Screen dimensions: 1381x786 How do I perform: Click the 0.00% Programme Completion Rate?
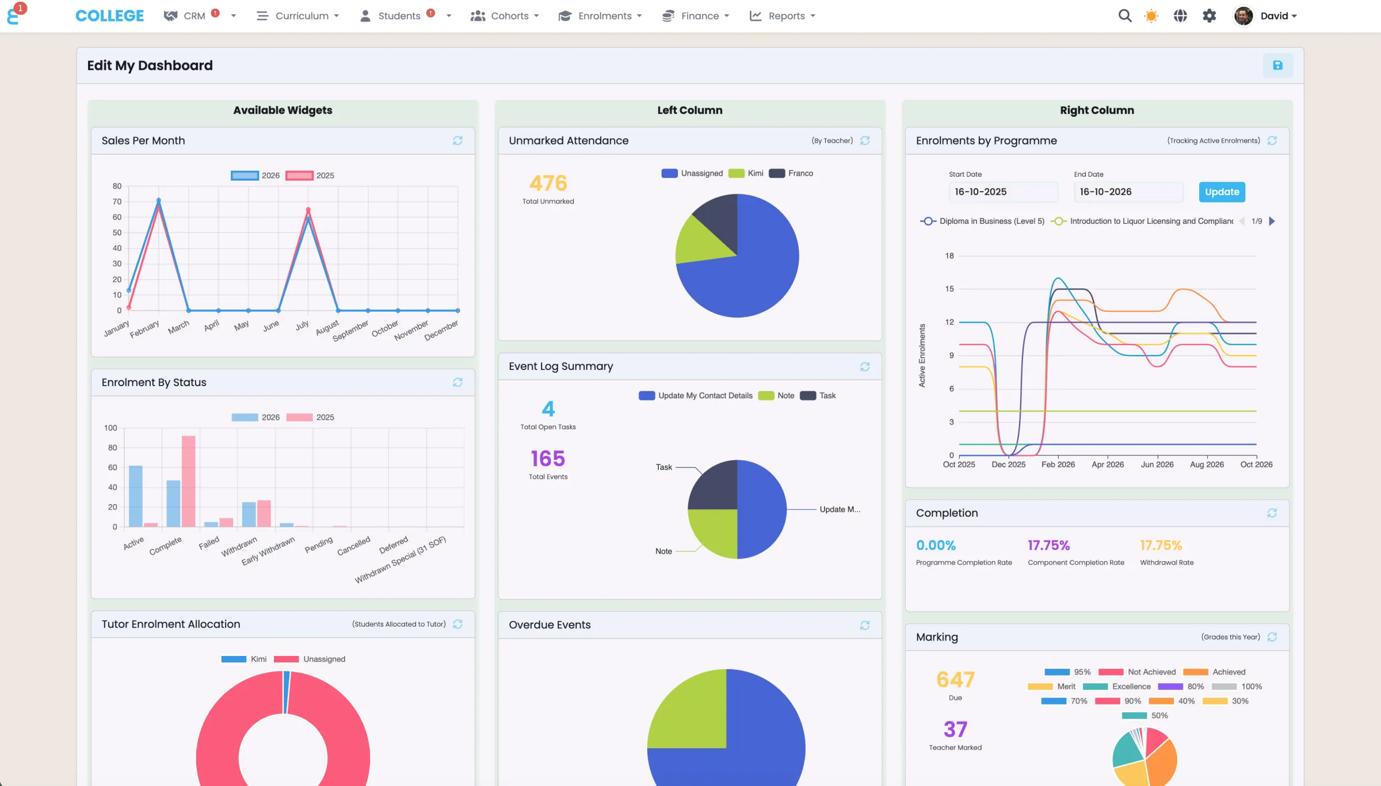tap(936, 545)
